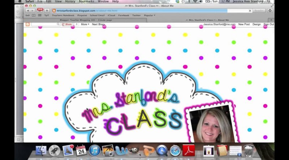The width and height of the screenshot is (289, 160).
Task: Click the Jessica Ann Stanford user menu
Action: tap(248, 1)
